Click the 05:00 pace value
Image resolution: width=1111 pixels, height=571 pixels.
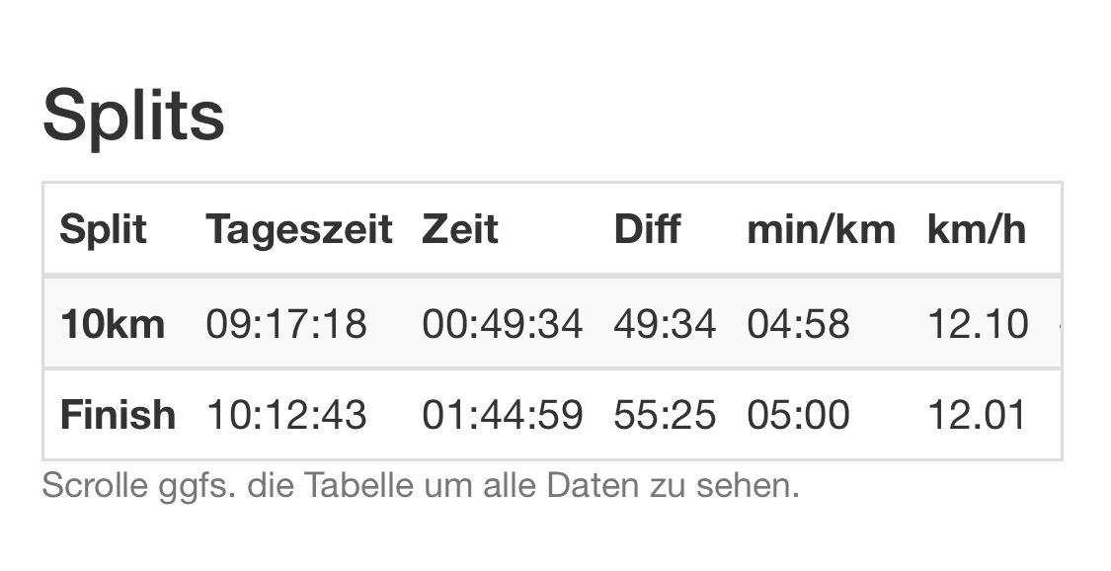point(798,415)
